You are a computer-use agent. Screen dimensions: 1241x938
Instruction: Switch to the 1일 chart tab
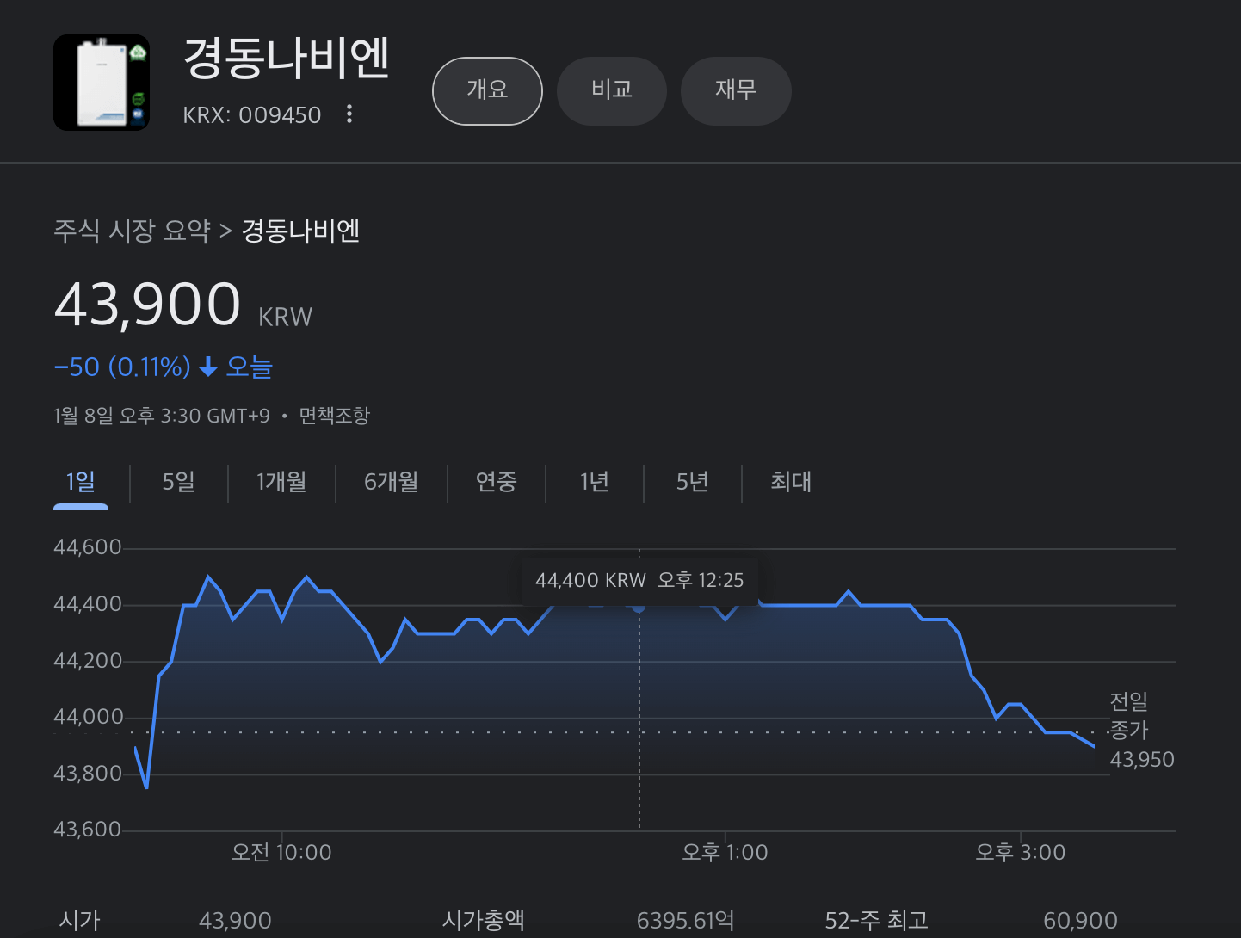click(81, 482)
